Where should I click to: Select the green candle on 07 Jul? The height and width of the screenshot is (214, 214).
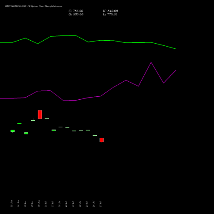(53, 130)
